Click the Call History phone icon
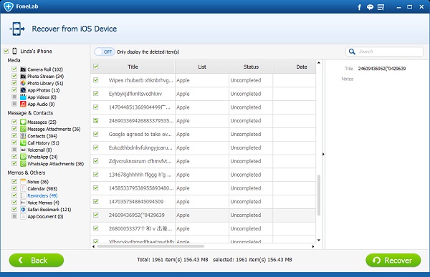 point(23,142)
